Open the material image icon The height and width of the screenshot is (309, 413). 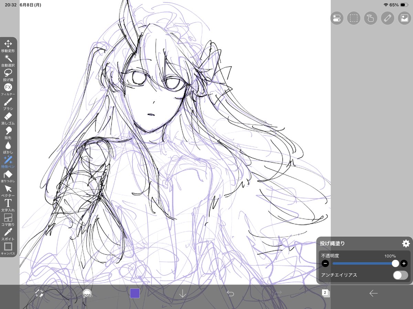[404, 18]
